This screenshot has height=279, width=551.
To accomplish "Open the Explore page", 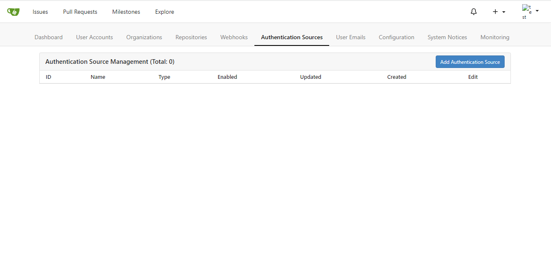I will [164, 12].
